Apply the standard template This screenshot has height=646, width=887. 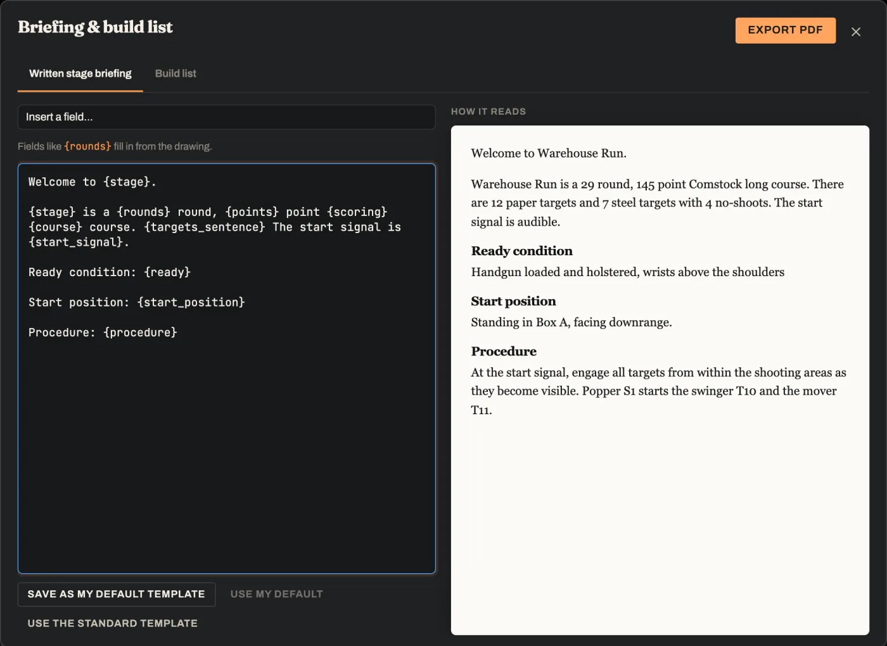(113, 623)
